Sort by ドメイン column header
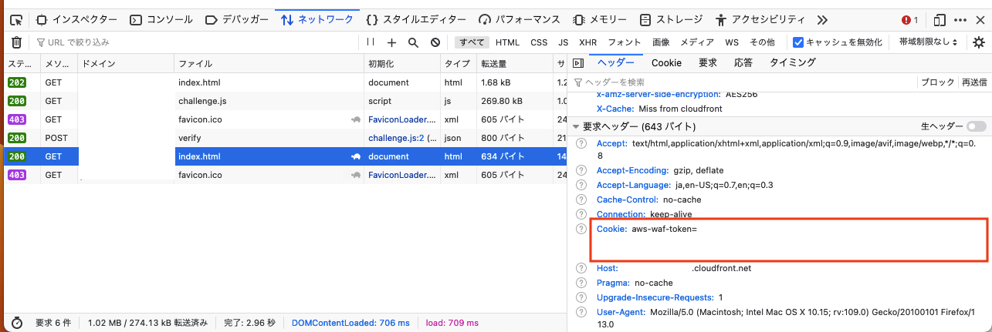 (127, 63)
